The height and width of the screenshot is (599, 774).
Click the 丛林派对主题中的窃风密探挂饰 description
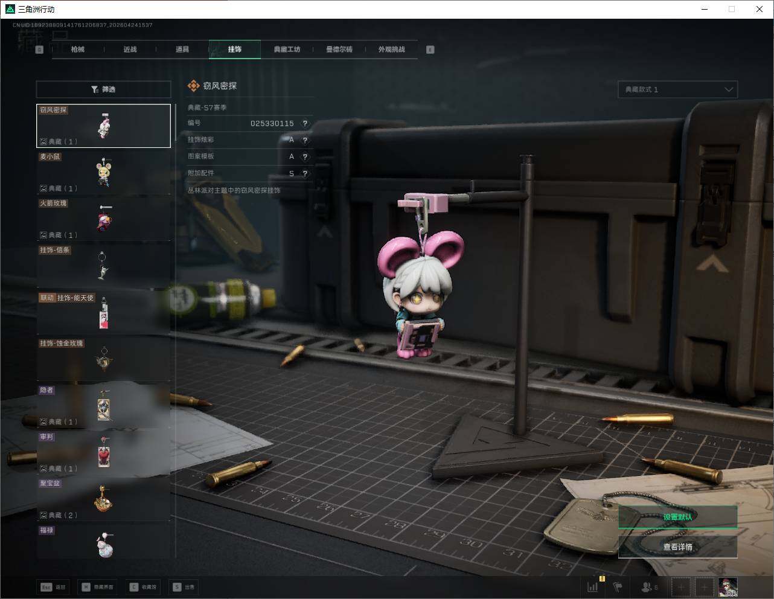(234, 190)
